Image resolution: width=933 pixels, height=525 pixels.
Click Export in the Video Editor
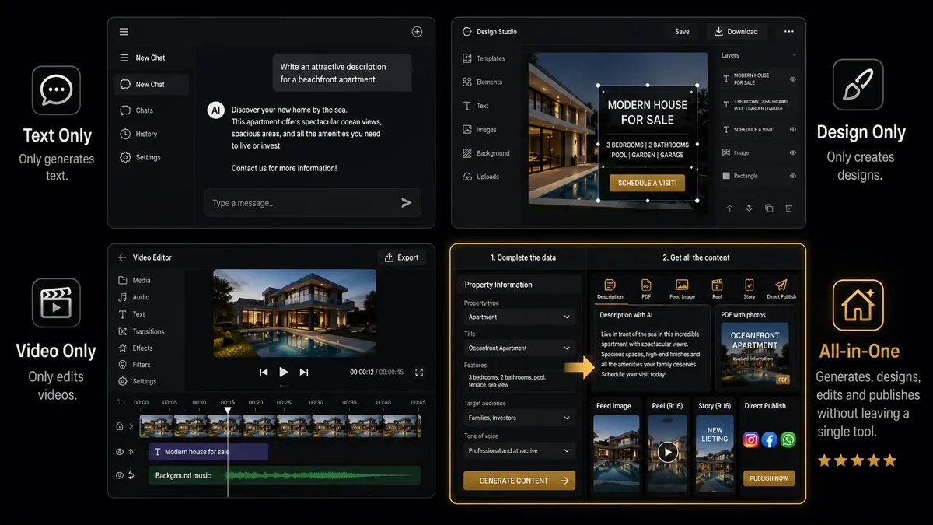(x=402, y=257)
